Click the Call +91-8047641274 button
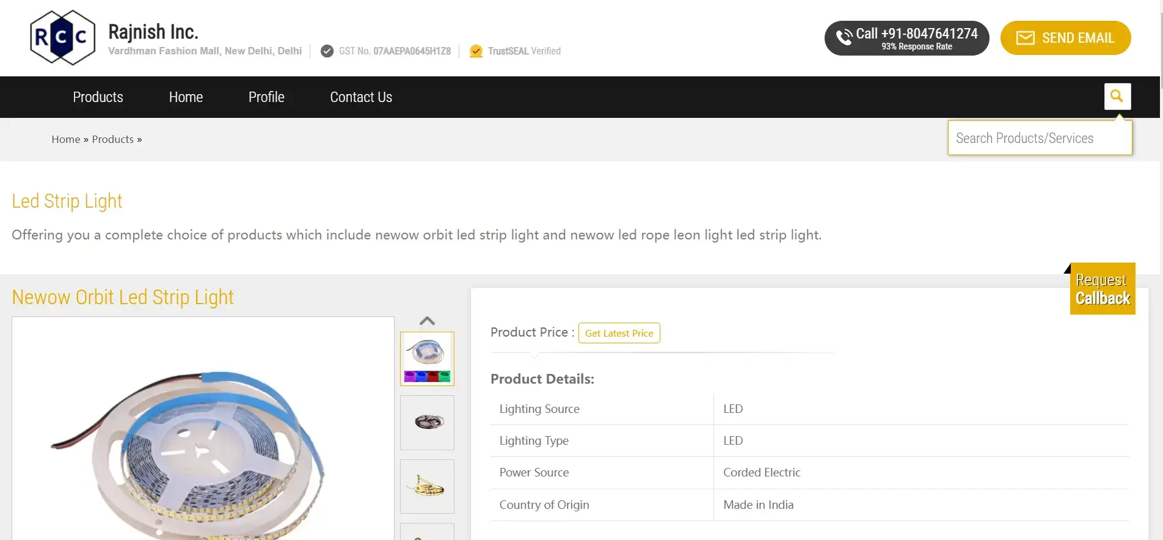This screenshot has height=540, width=1163. (x=906, y=38)
